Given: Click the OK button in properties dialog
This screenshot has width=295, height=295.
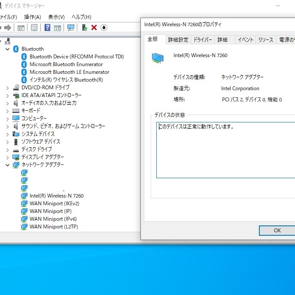Looking at the screenshot, I should tap(277, 231).
